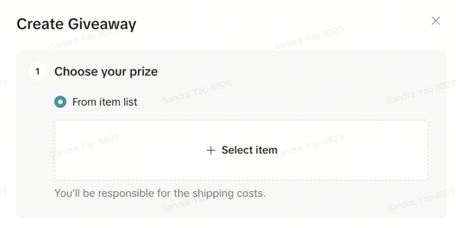
Task: Click the Create Giveaway title
Action: (76, 24)
